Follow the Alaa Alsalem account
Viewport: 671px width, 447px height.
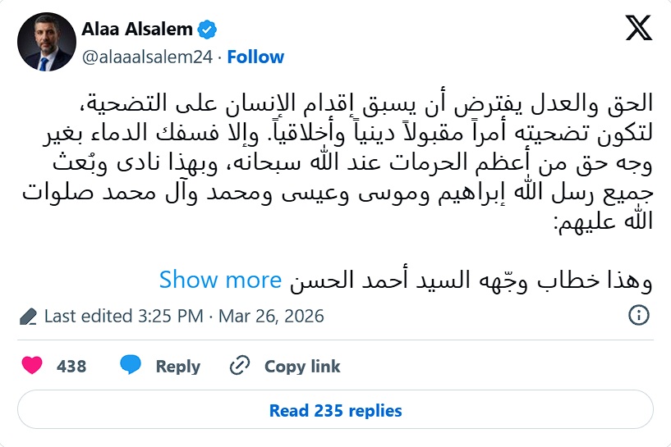pyautogui.click(x=255, y=57)
